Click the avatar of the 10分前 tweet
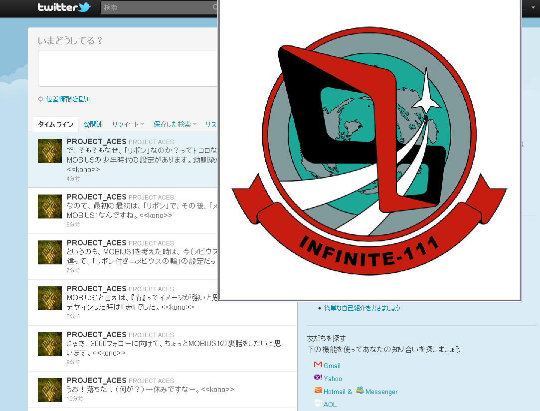This screenshot has width=540, height=411. [49, 390]
